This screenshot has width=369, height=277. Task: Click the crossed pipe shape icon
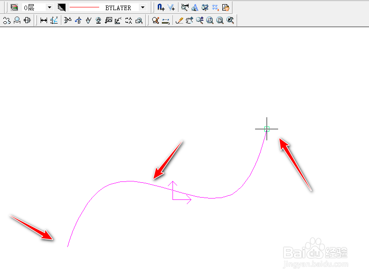coord(27,20)
